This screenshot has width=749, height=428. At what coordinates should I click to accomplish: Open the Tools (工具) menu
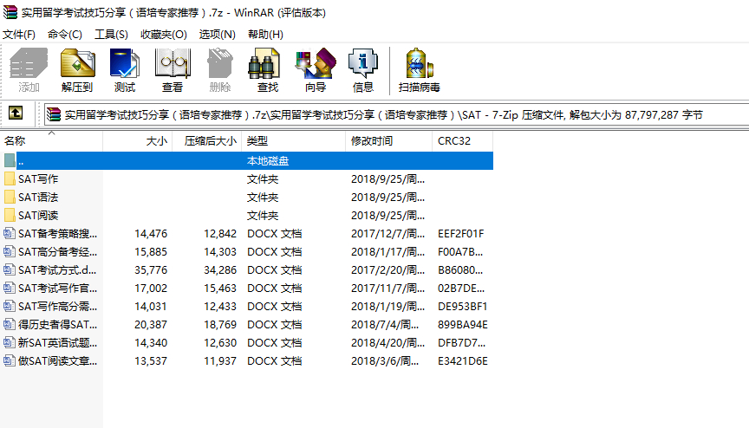[x=111, y=35]
